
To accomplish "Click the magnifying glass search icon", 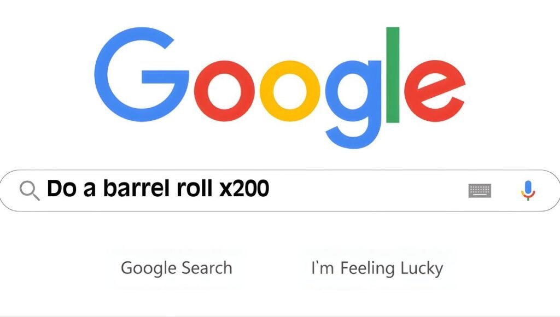I will pos(30,191).
